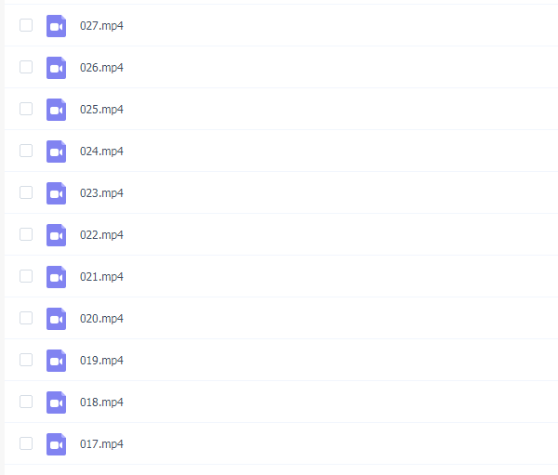The image size is (558, 475).
Task: Check the box beside 024.mp4
Action: pos(26,151)
